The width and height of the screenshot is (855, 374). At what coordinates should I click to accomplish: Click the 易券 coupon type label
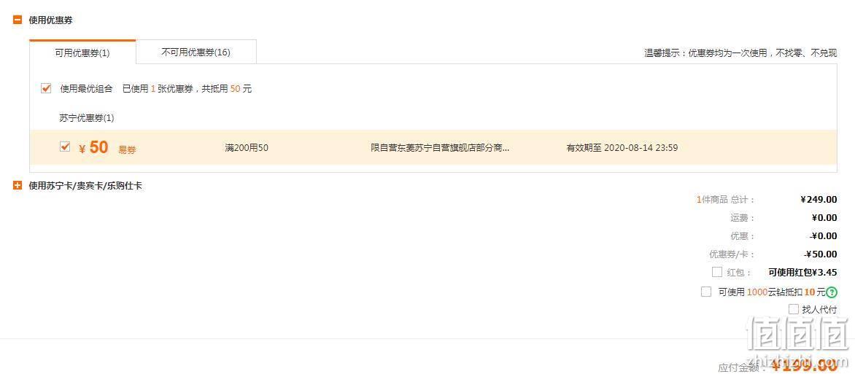pyautogui.click(x=127, y=150)
